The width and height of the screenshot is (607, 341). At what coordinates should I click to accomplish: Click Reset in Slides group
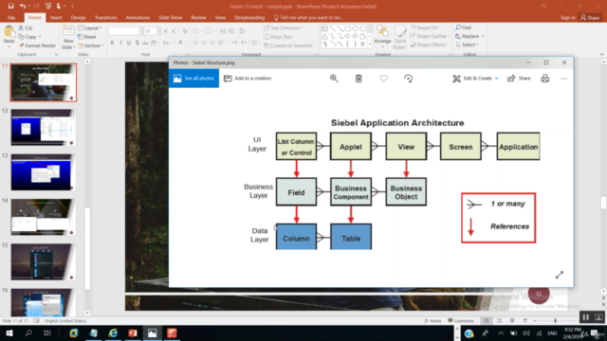(87, 37)
